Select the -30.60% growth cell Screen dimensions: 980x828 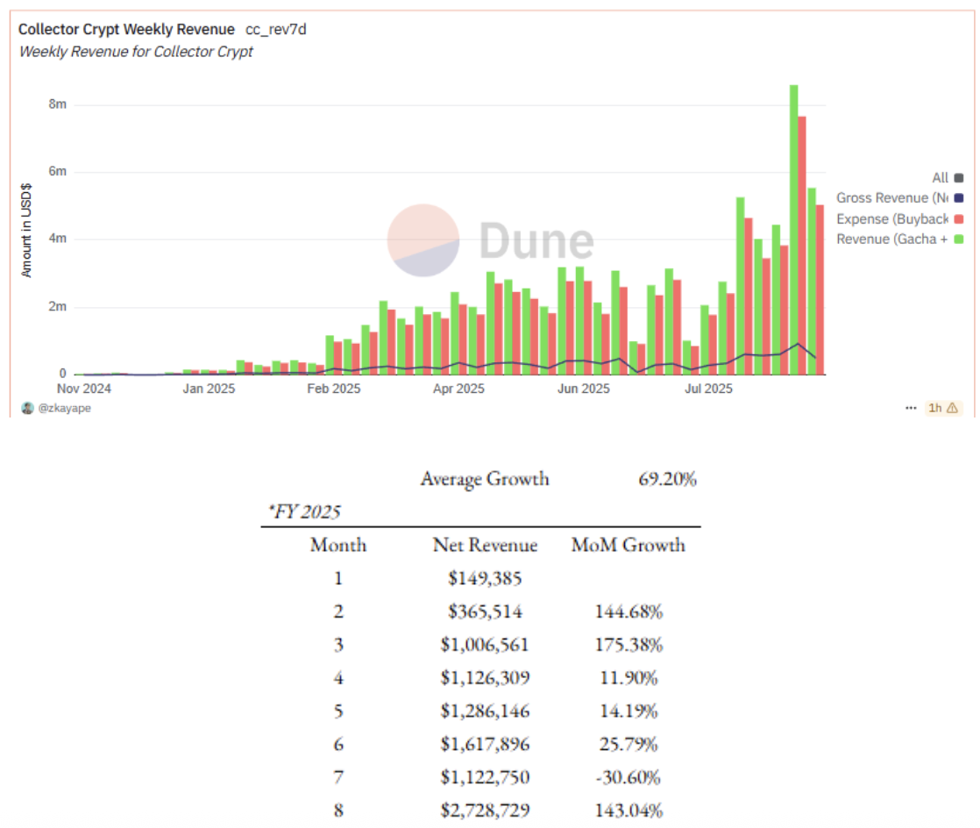(x=628, y=777)
